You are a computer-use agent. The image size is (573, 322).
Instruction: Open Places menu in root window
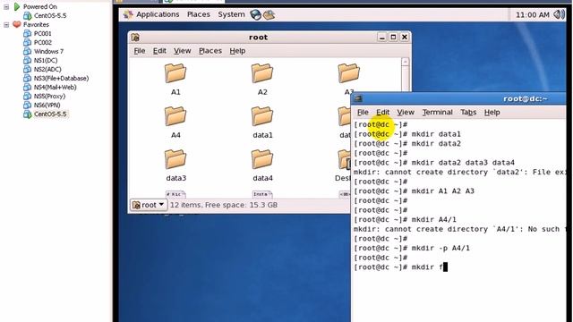coord(210,51)
